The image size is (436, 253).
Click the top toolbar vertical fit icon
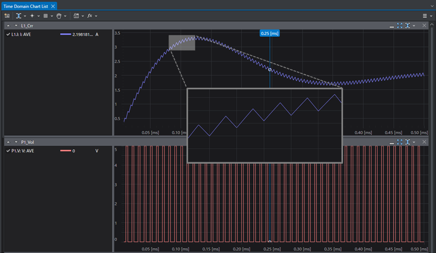click(x=19, y=16)
